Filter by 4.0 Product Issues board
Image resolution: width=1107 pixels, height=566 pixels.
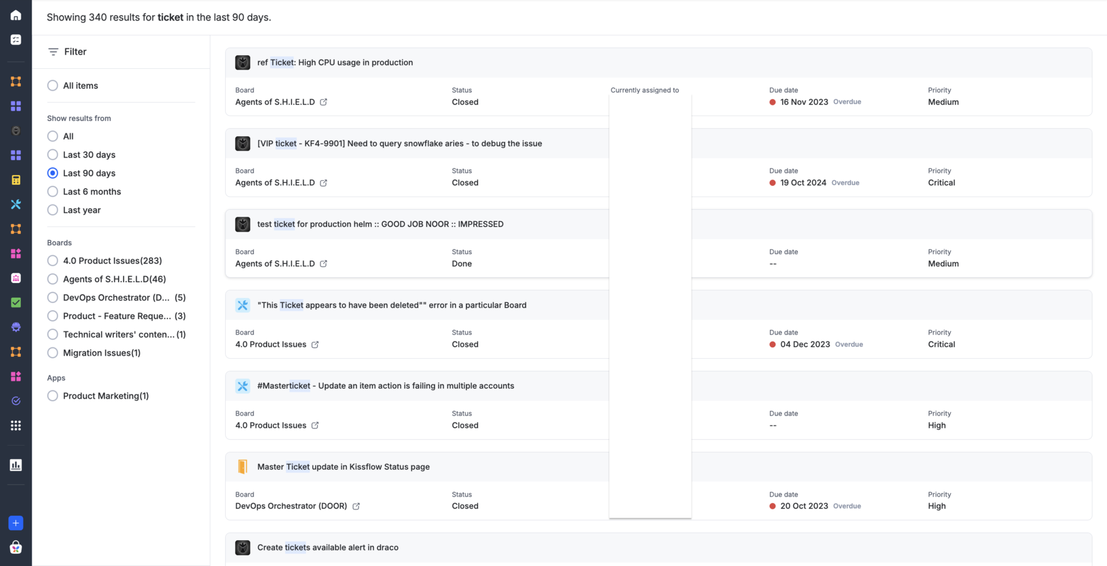point(53,260)
